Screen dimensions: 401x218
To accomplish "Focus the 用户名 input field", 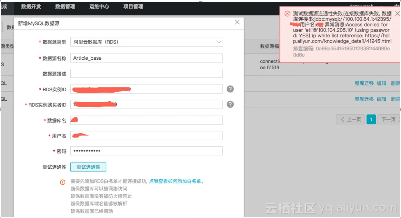I will click(146, 135).
